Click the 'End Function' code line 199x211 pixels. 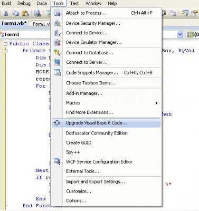(x=42, y=206)
